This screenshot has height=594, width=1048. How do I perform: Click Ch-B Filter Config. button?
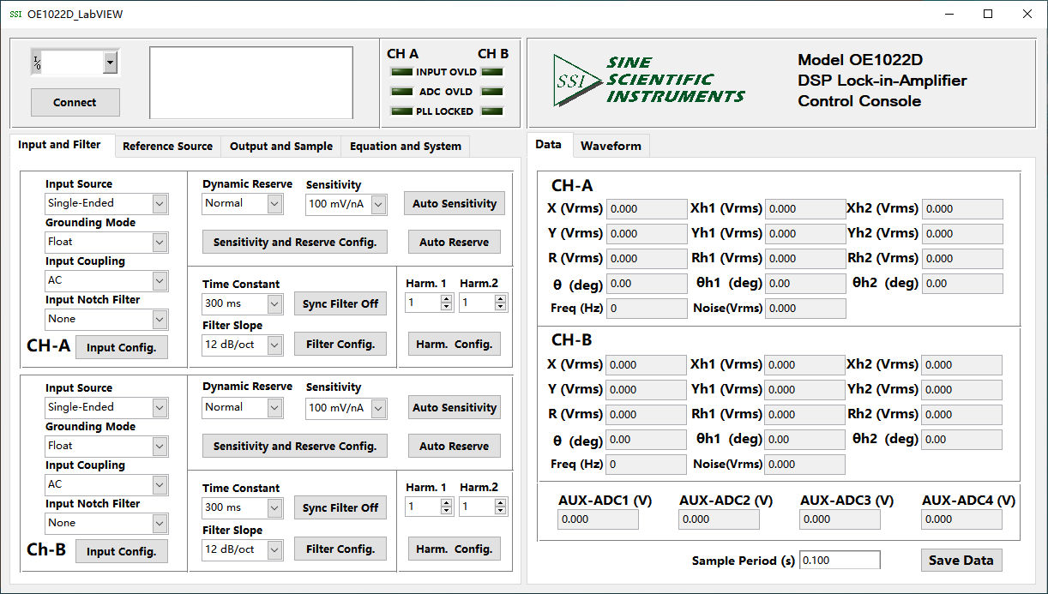[x=340, y=549]
